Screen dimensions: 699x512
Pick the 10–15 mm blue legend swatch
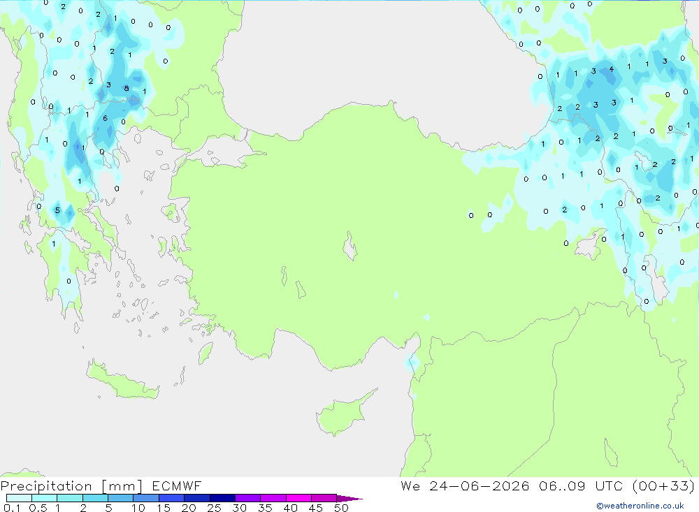point(146,498)
